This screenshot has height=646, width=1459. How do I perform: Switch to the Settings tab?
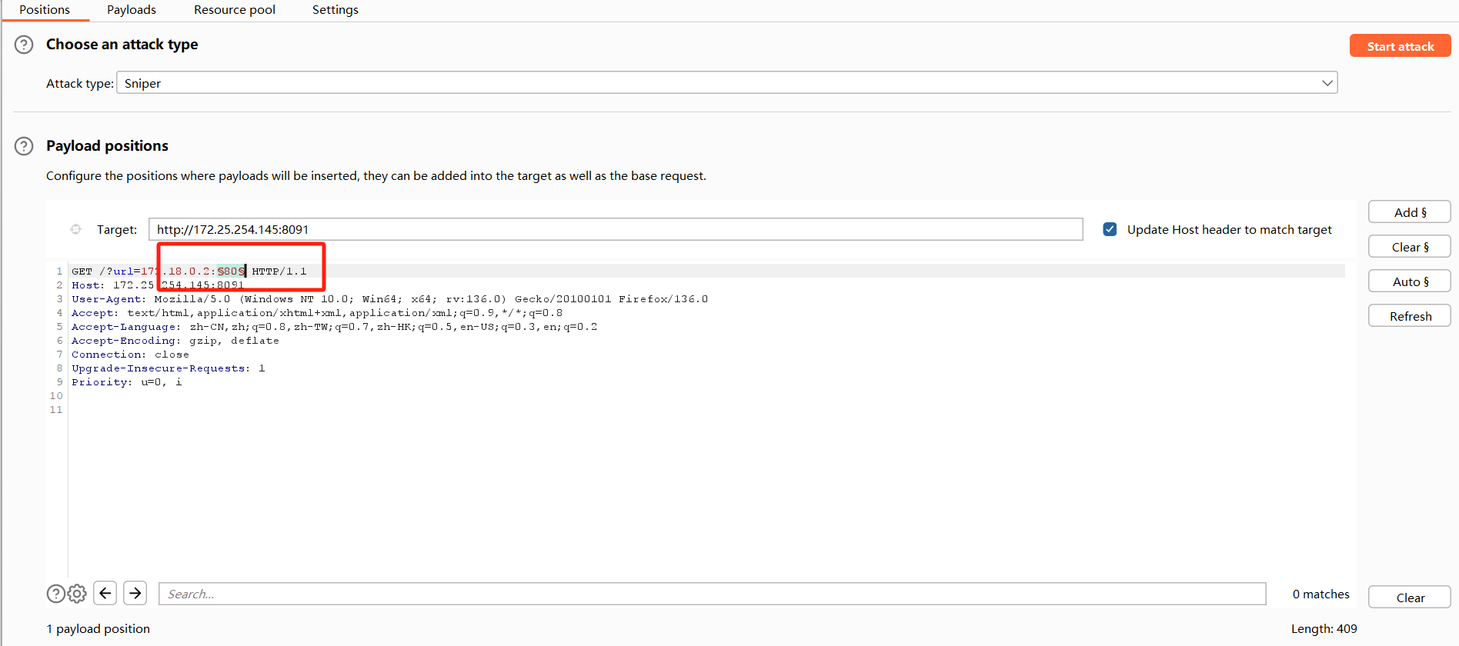(335, 10)
